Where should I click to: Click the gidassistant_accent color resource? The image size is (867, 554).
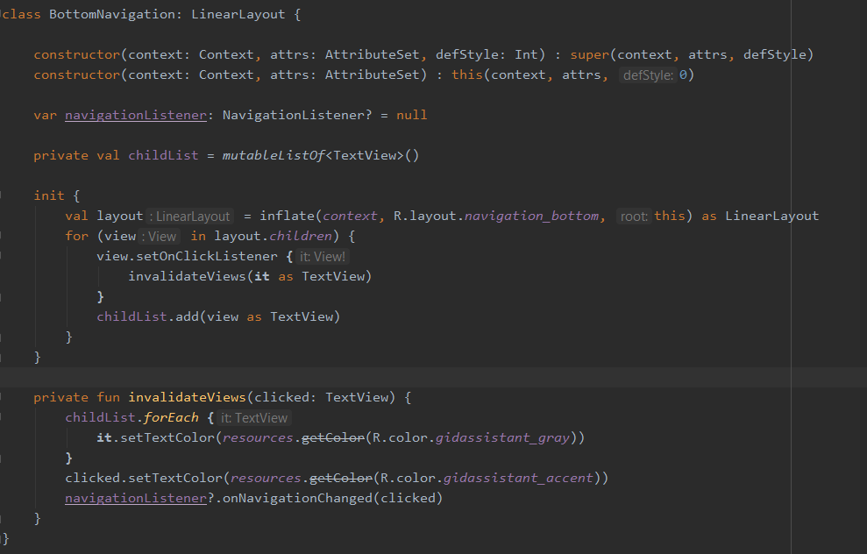coord(518,479)
